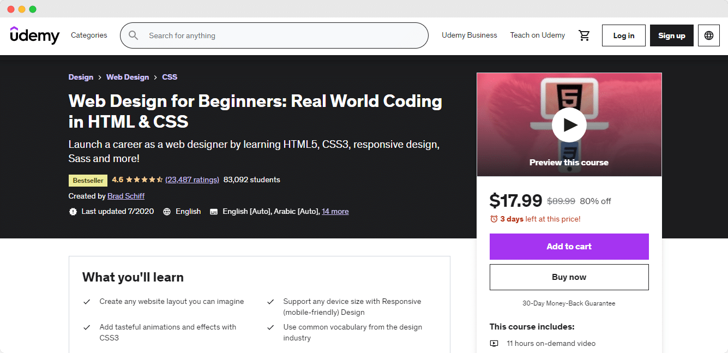This screenshot has width=728, height=353.
Task: Open instructor Brad Schiff profile
Action: coord(126,196)
